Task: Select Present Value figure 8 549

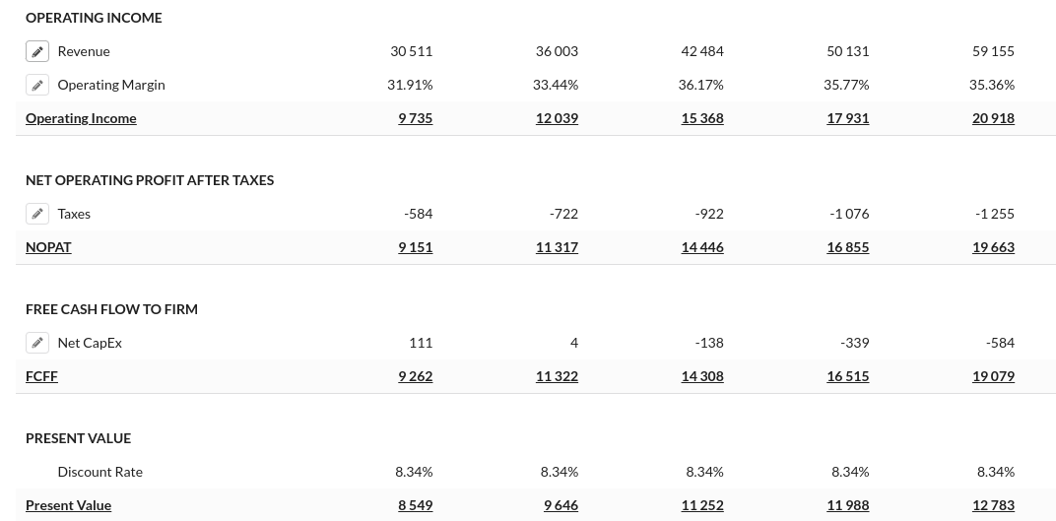Action: (x=416, y=505)
